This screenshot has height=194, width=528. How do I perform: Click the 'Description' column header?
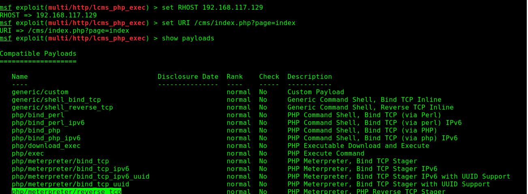310,77
